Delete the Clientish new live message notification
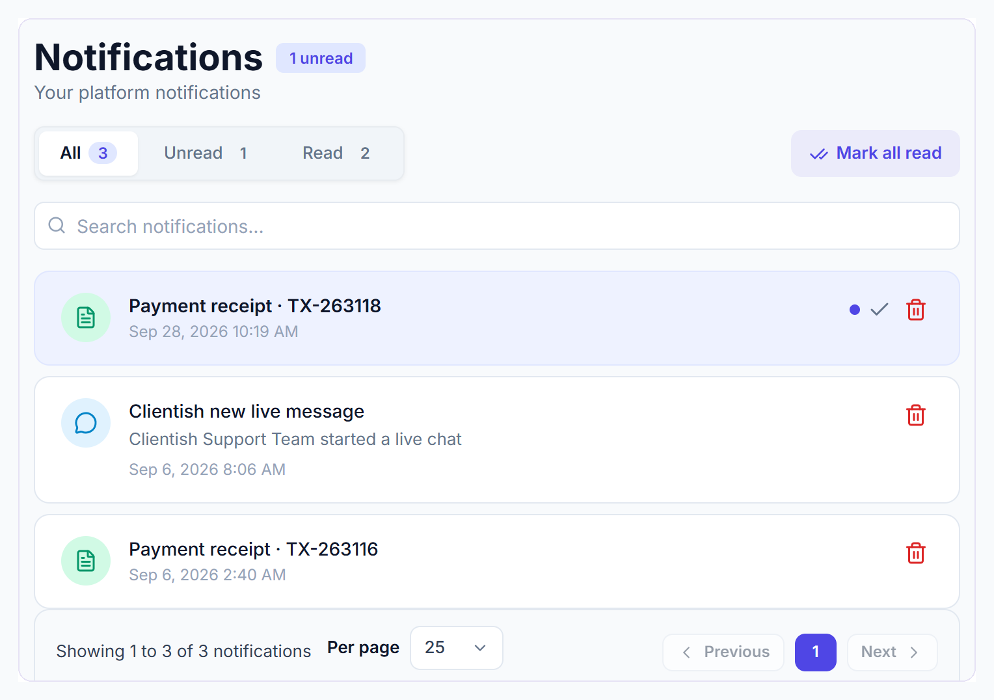The height and width of the screenshot is (700, 994). click(916, 415)
